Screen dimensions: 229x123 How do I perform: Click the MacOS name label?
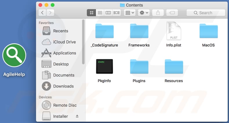click(x=208, y=45)
